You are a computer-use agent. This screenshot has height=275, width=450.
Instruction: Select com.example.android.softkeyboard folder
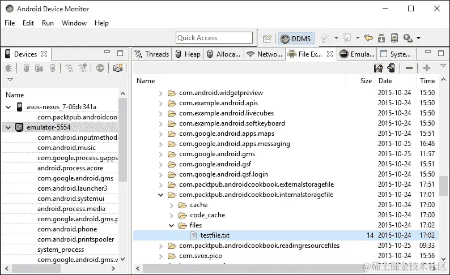click(232, 123)
